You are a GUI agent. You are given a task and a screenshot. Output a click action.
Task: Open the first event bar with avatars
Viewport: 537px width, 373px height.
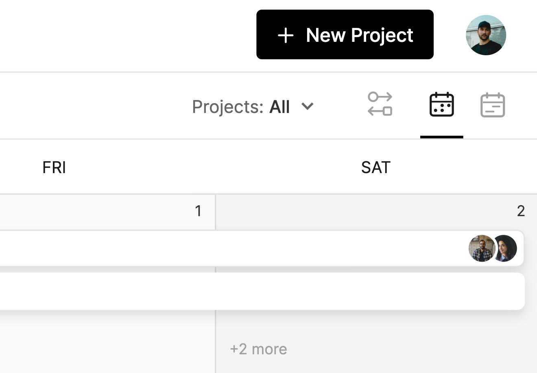click(244, 248)
